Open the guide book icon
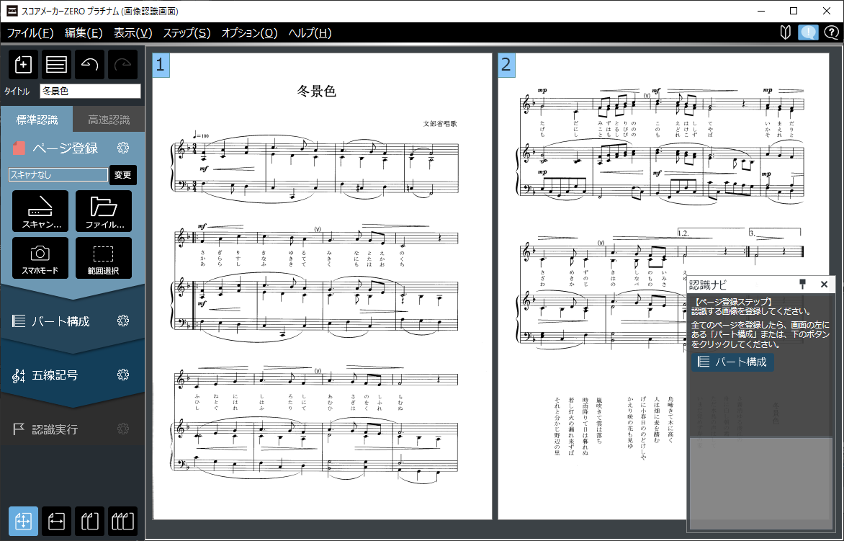The image size is (844, 541). (786, 32)
